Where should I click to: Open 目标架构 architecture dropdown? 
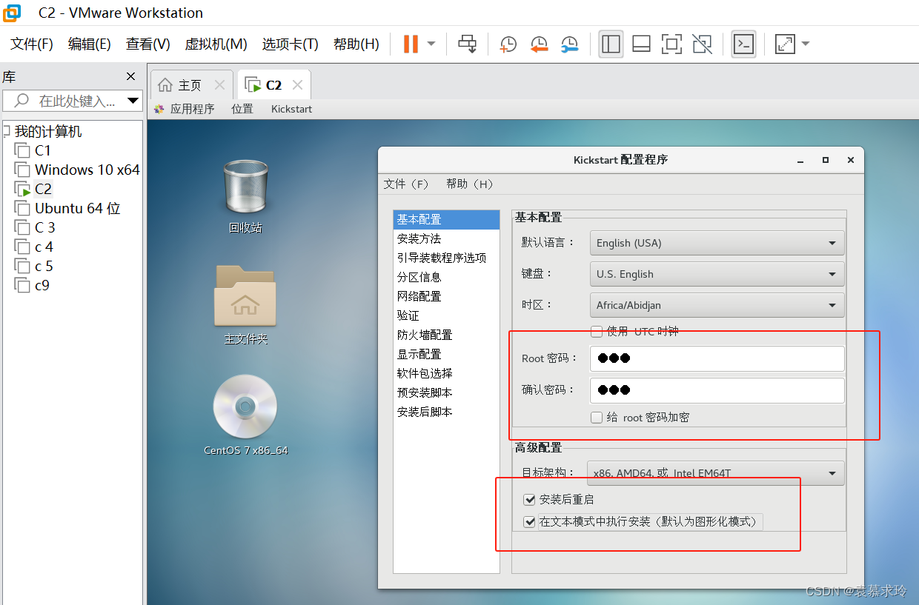[717, 472]
